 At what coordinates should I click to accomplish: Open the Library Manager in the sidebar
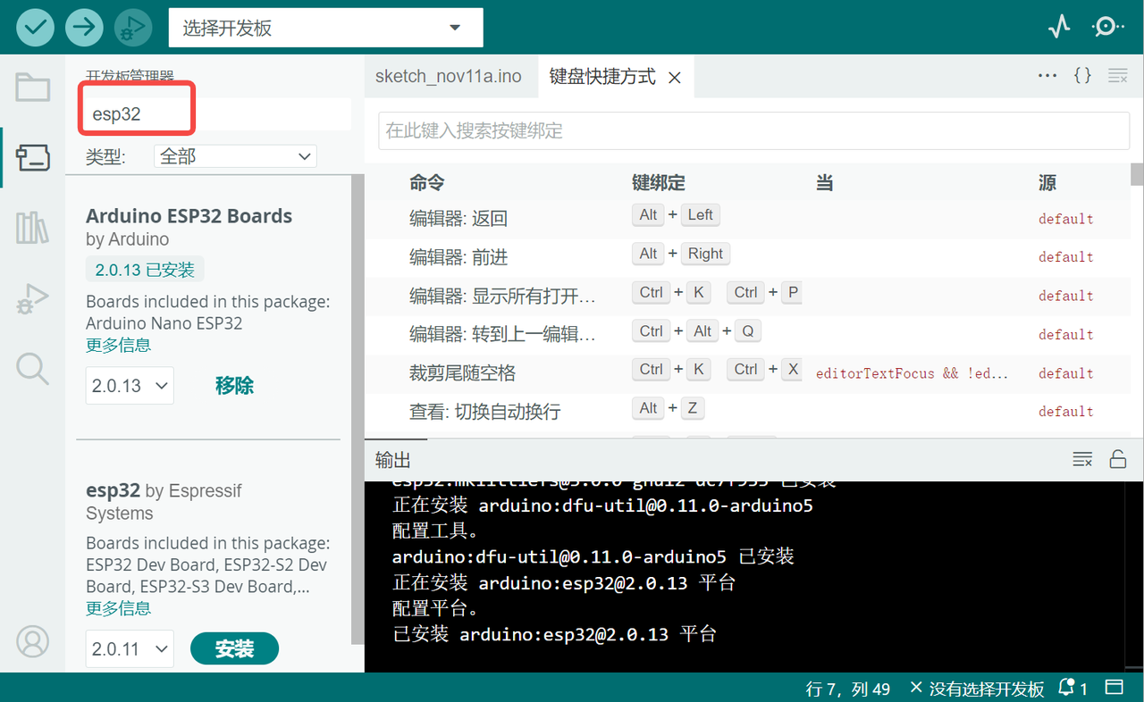(x=33, y=228)
